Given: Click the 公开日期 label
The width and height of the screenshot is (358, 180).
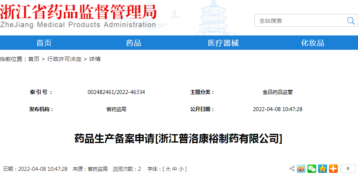Looking at the screenshot, I should [x=202, y=109].
